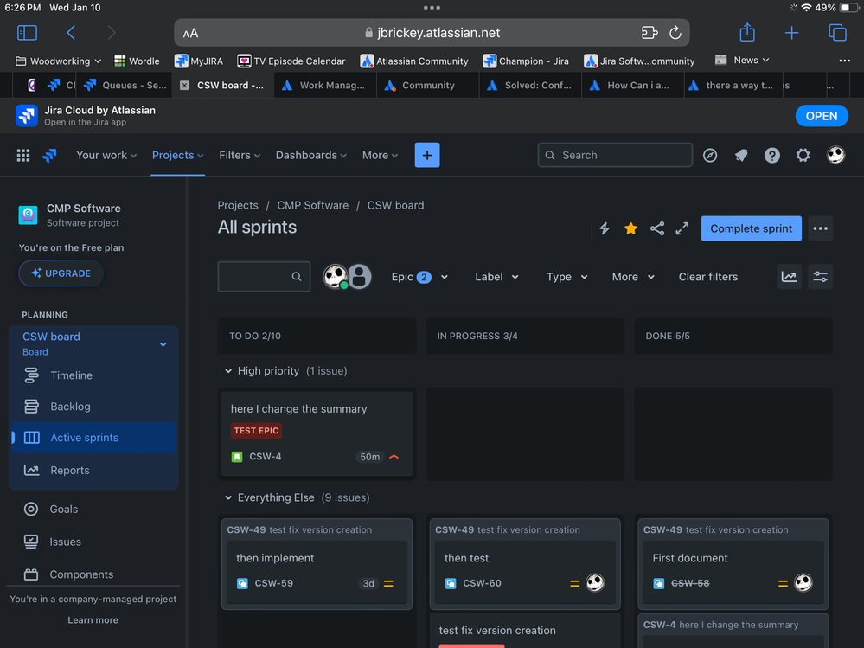864x648 pixels.
Task: Reload the page in Safari
Action: coord(675,33)
